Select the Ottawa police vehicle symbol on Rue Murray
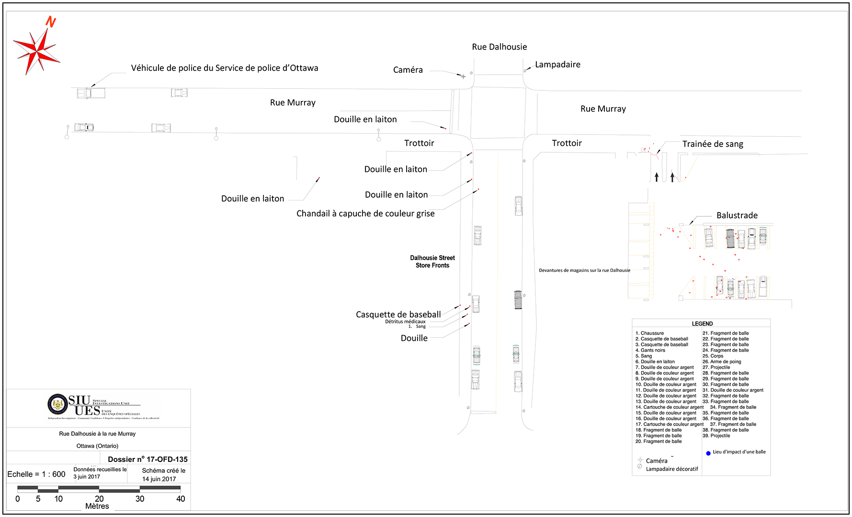 click(91, 92)
